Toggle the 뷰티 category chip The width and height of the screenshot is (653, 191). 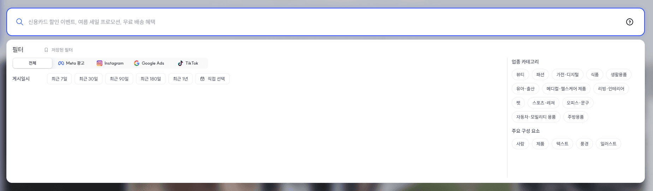(520, 74)
